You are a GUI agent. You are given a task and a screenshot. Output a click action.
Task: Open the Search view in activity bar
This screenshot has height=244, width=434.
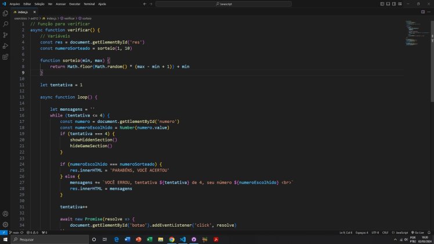click(5, 24)
